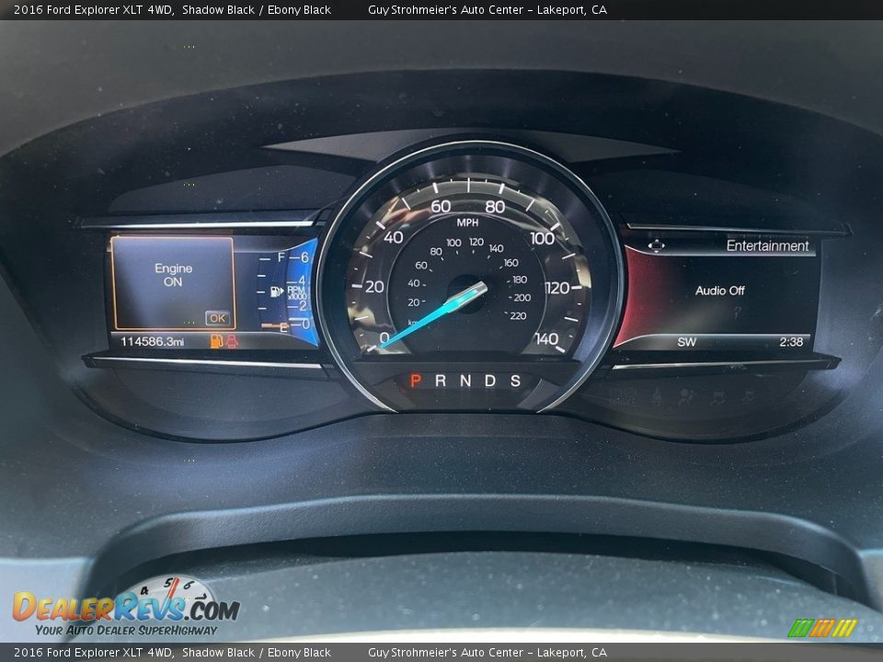Tap the orange low fuel warning icon
883x662 pixels.
217,340
